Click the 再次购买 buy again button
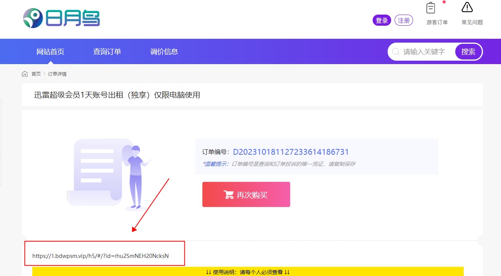501x276 pixels. (x=246, y=195)
